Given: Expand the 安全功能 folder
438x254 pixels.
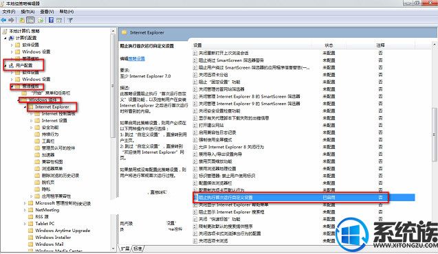Looking at the screenshot, I should 32,128.
